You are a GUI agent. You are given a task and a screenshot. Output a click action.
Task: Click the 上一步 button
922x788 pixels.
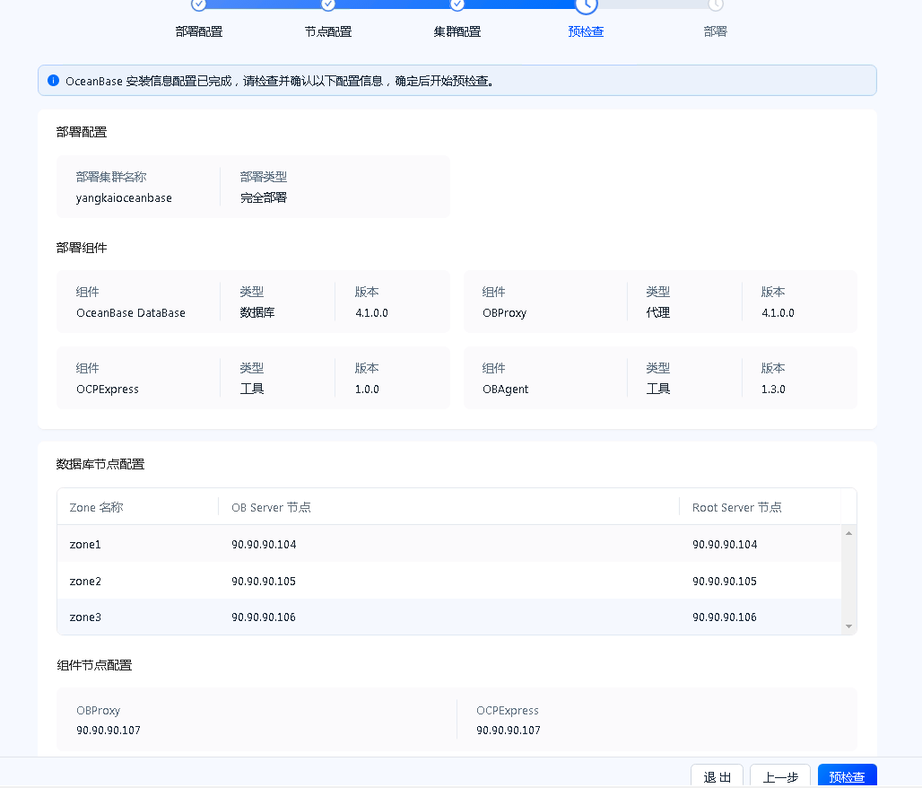pos(780,776)
